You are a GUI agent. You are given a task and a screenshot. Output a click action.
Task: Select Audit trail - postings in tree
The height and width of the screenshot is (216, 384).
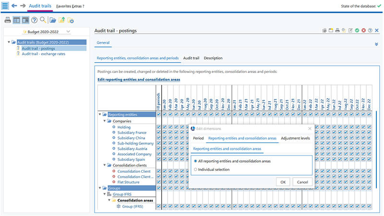point(38,48)
